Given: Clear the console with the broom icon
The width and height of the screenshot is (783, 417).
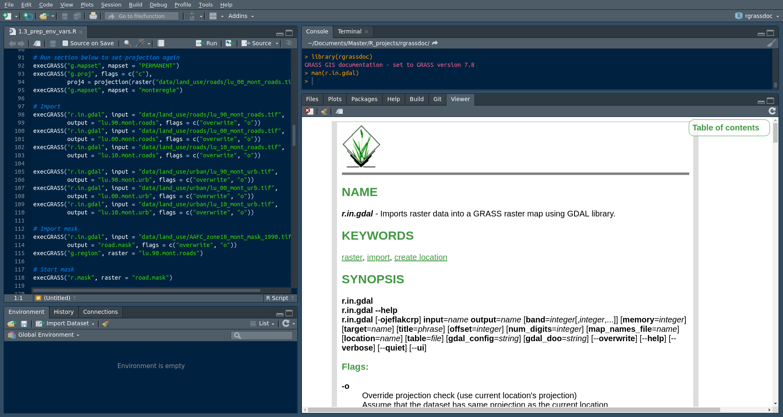Looking at the screenshot, I should coord(771,43).
